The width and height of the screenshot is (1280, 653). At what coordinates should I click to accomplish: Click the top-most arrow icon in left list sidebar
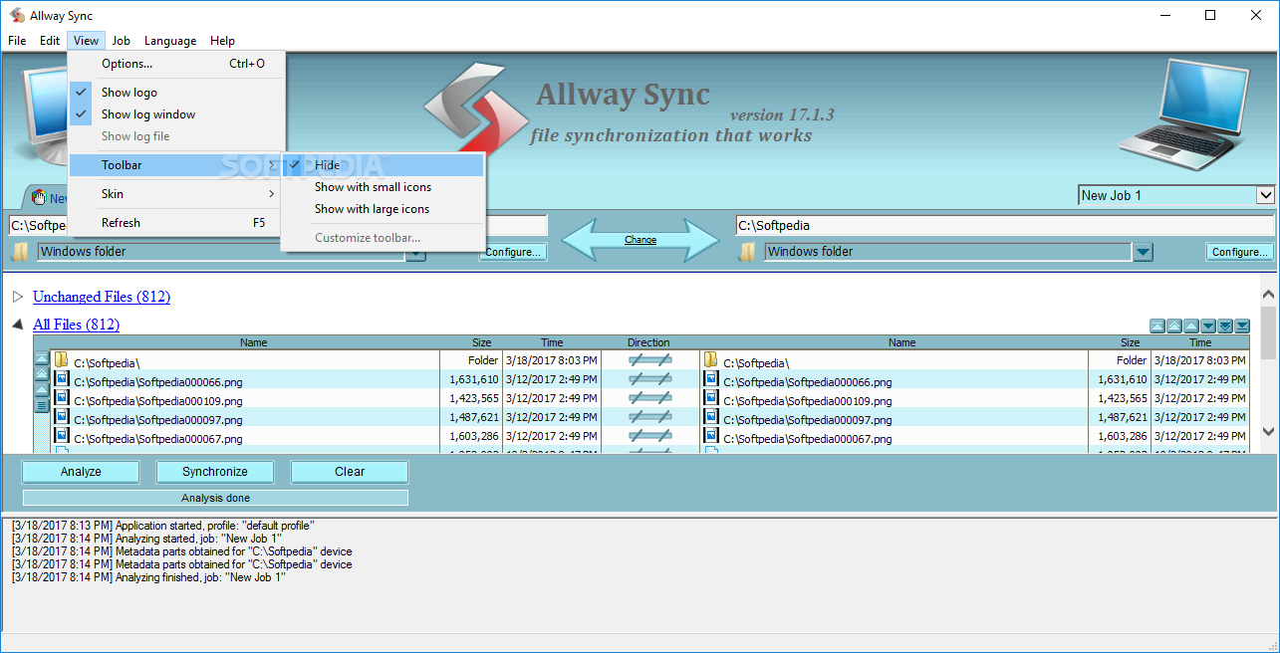pyautogui.click(x=42, y=357)
